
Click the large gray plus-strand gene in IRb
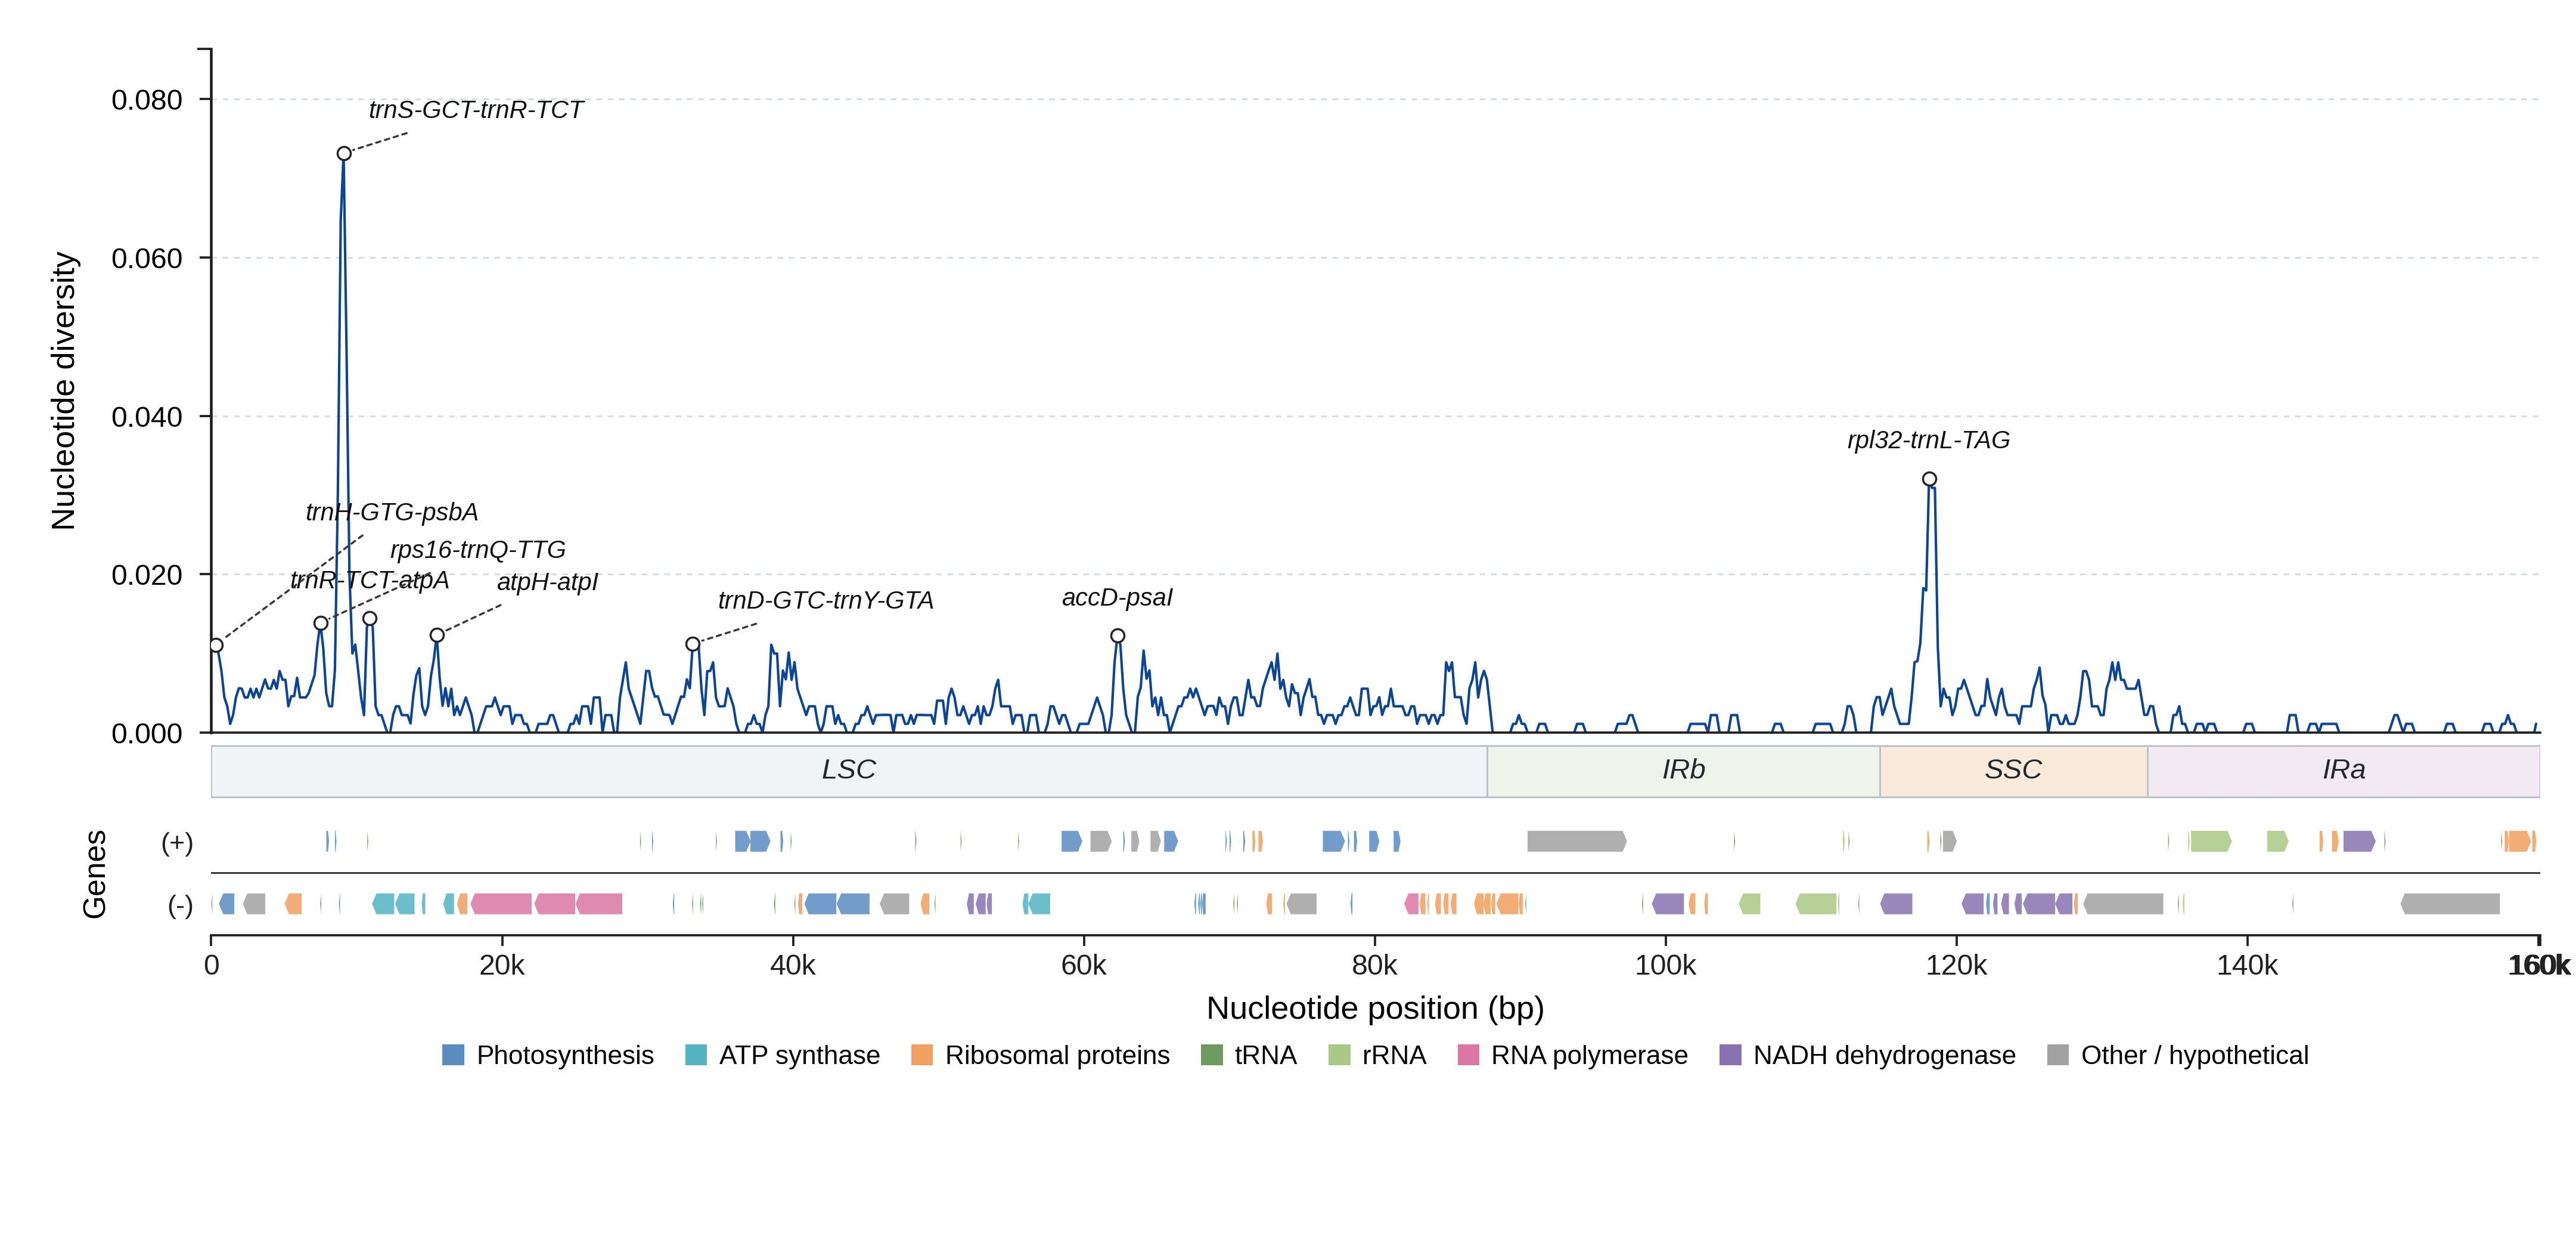coord(1577,841)
